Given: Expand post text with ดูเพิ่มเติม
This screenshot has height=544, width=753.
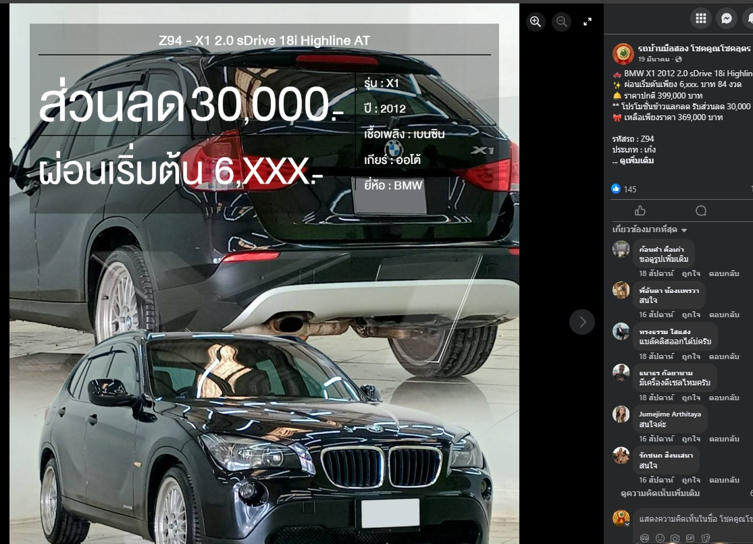Looking at the screenshot, I should click(636, 161).
